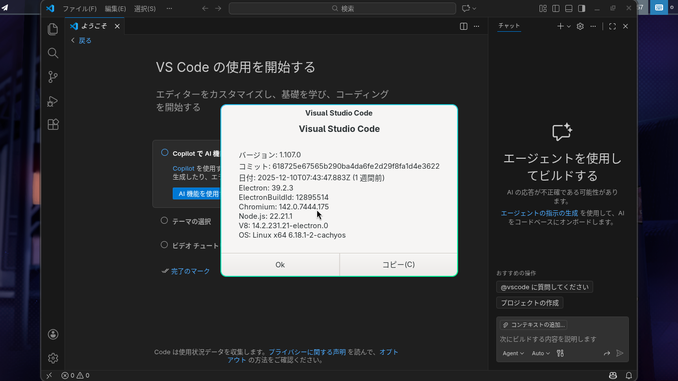Select the Copilot AI features step radio
The height and width of the screenshot is (381, 678).
coord(165,153)
